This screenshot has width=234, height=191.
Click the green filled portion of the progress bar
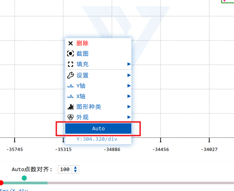25,183
